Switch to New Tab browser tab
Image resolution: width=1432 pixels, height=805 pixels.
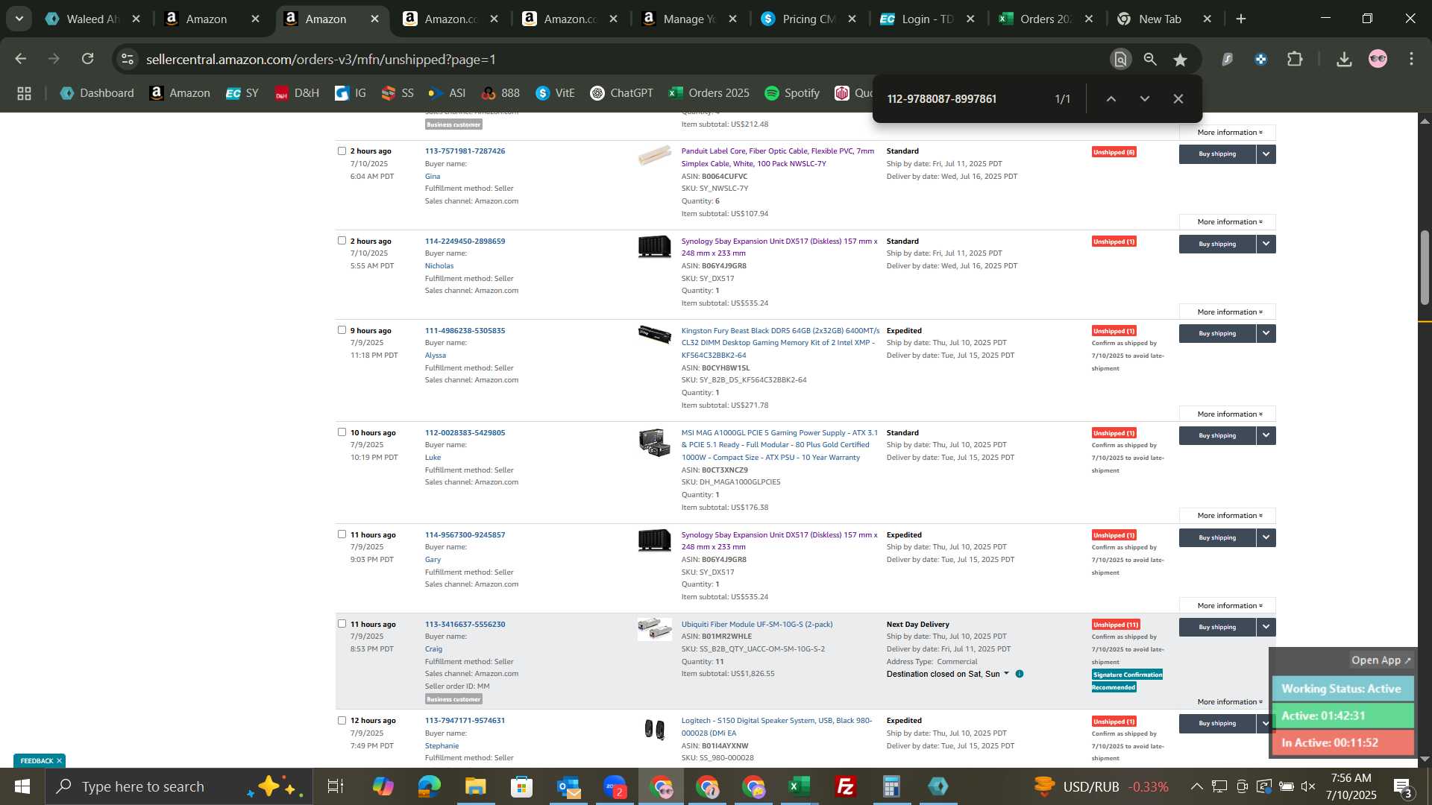coord(1165,19)
